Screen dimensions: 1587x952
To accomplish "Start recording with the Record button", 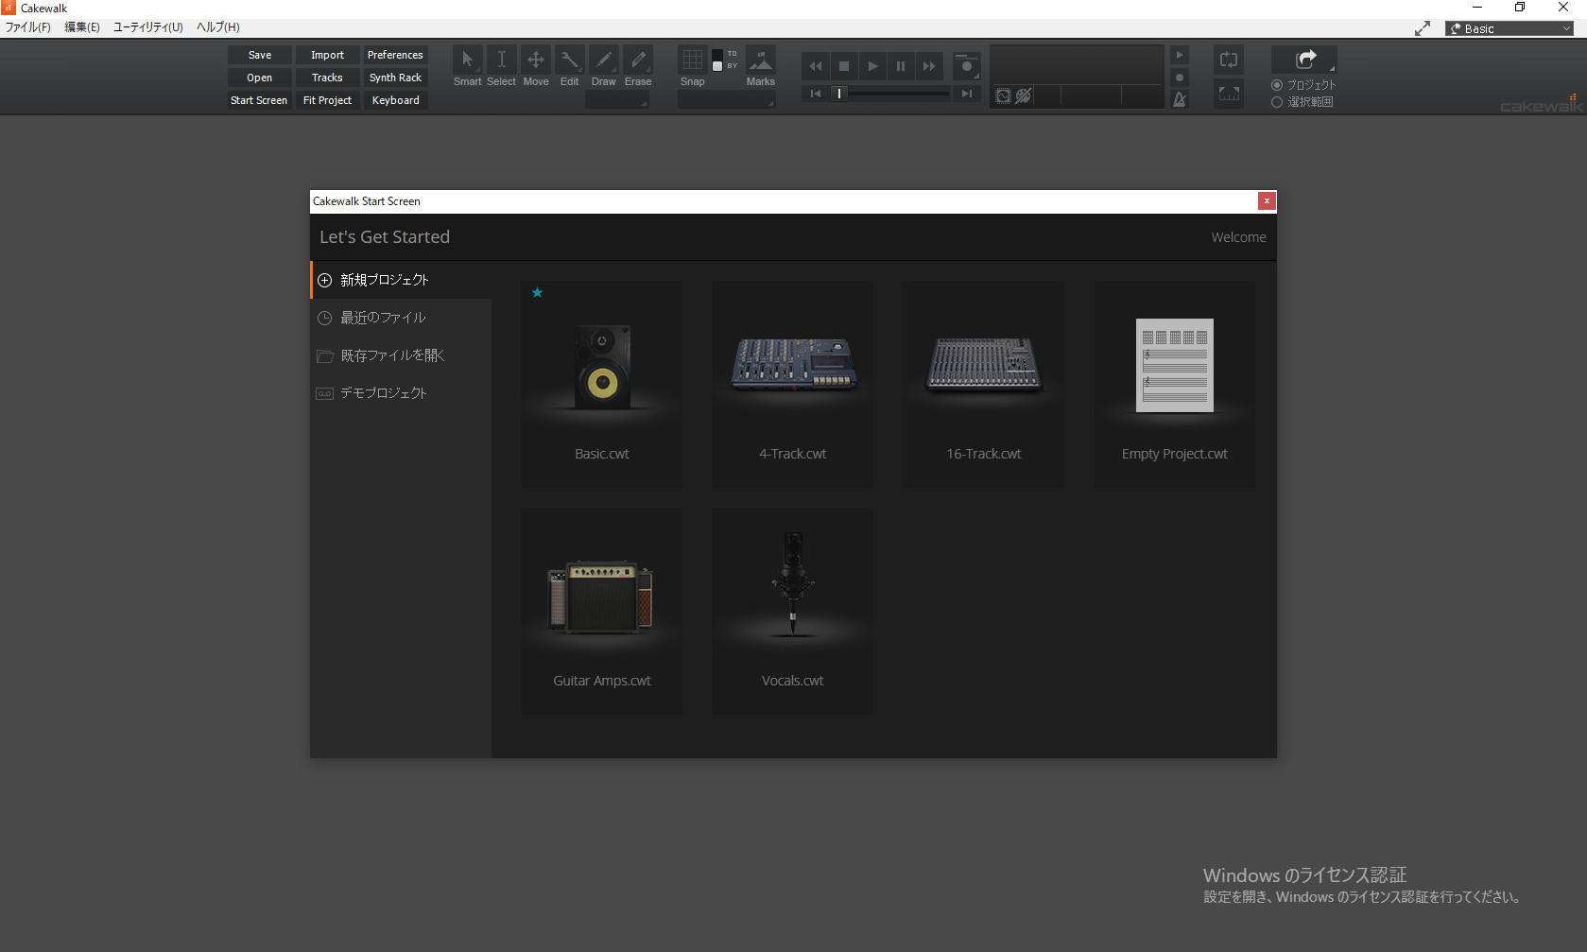I will pyautogui.click(x=965, y=65).
